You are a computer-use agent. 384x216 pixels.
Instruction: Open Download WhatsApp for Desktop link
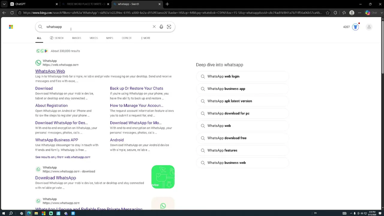tap(61, 123)
